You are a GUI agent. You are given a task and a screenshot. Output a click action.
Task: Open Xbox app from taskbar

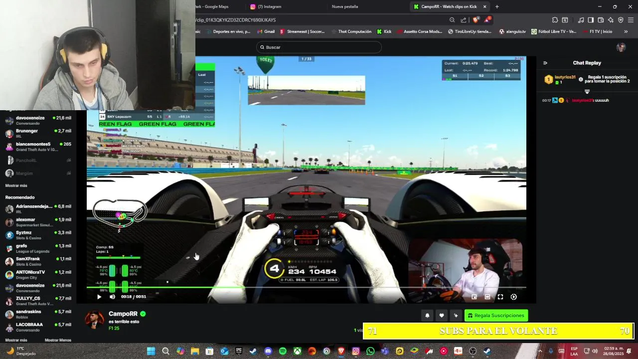(x=297, y=351)
